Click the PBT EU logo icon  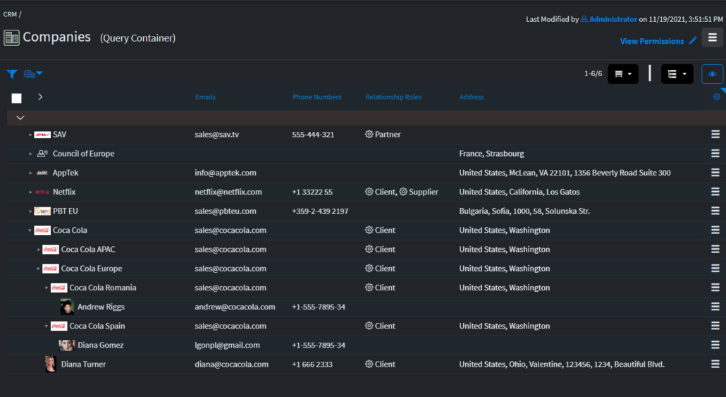[x=42, y=212]
